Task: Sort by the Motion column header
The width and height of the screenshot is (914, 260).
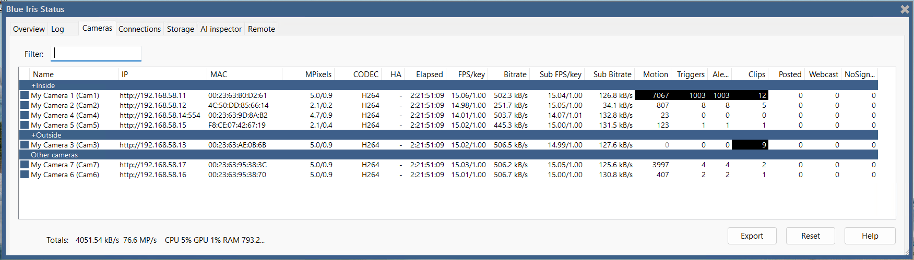Action: [652, 75]
